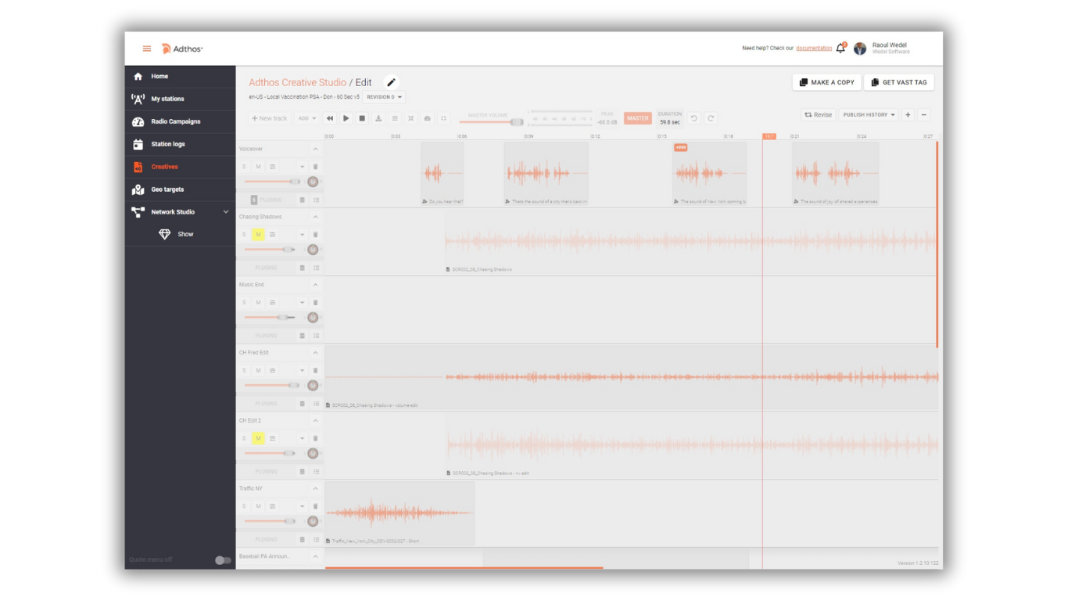
Task: Zoom out the timeline with the minus button
Action: [x=923, y=115]
